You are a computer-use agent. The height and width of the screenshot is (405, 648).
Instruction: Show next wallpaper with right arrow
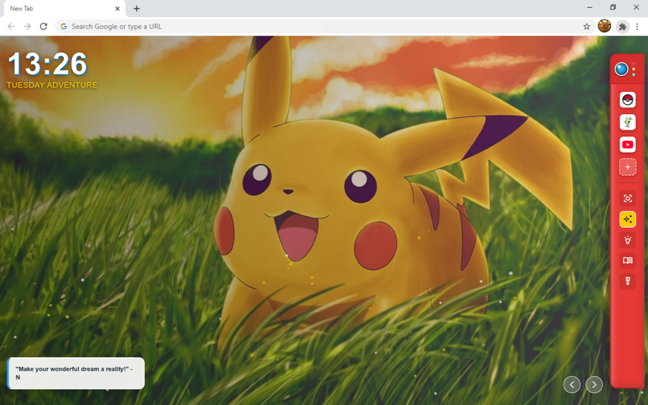click(x=594, y=384)
